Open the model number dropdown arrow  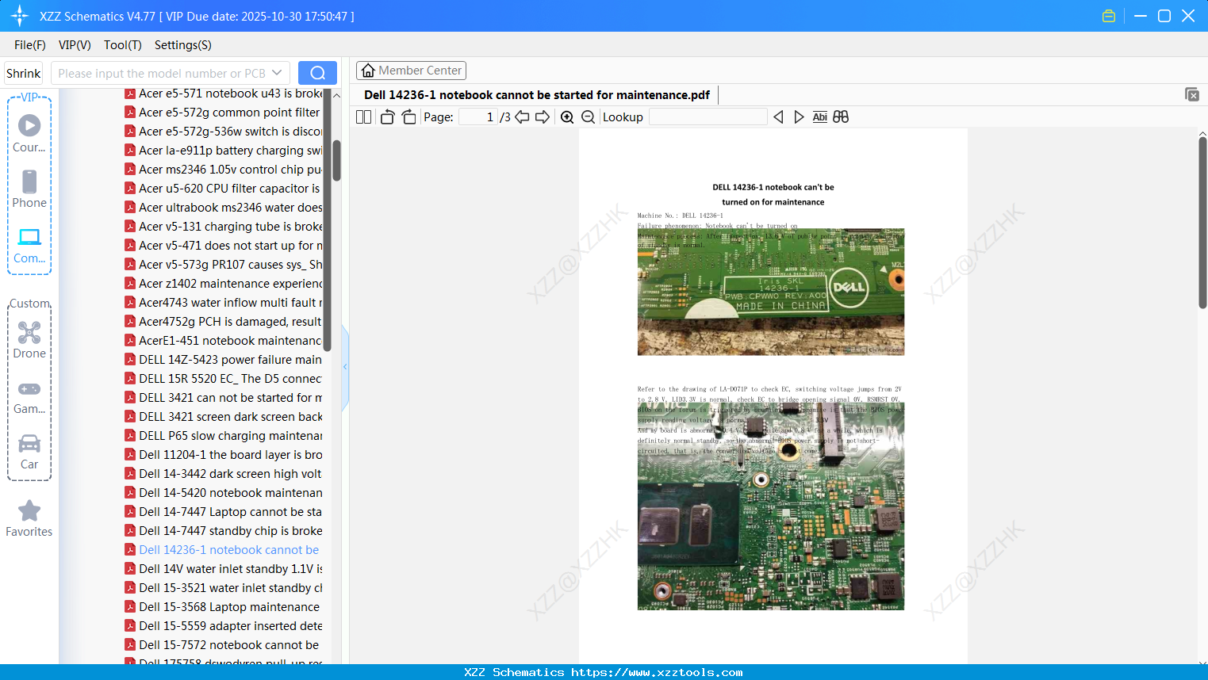pyautogui.click(x=277, y=73)
